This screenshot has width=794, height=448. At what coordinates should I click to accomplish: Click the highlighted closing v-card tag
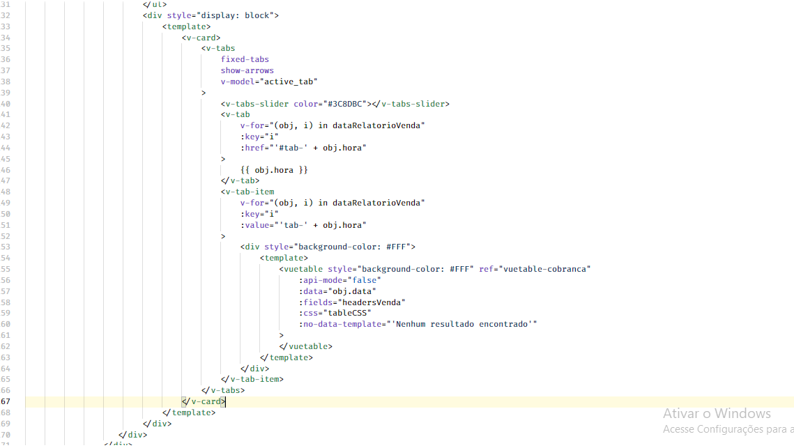point(203,401)
